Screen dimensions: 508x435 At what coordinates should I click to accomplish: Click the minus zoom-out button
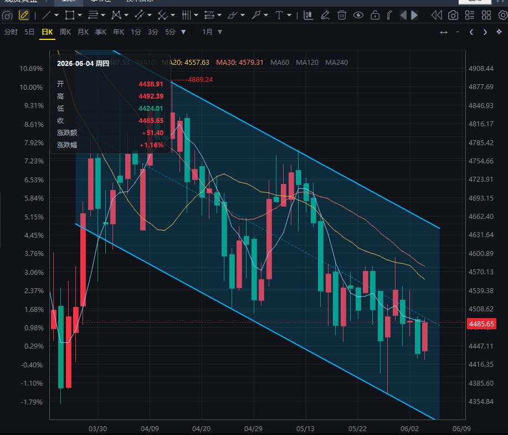click(x=458, y=32)
